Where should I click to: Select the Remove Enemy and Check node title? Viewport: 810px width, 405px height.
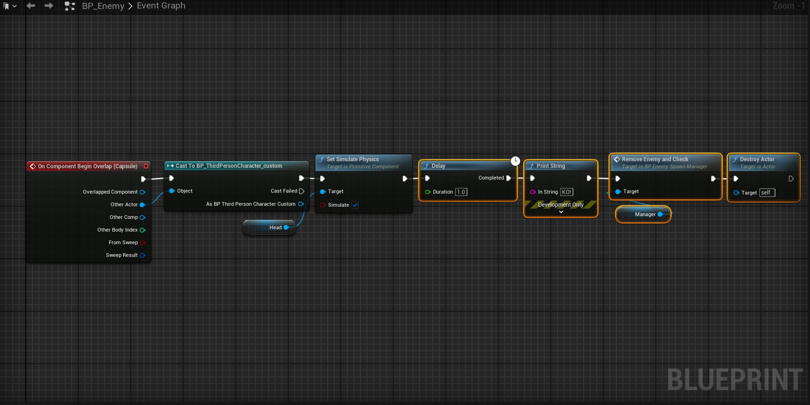tap(655, 159)
